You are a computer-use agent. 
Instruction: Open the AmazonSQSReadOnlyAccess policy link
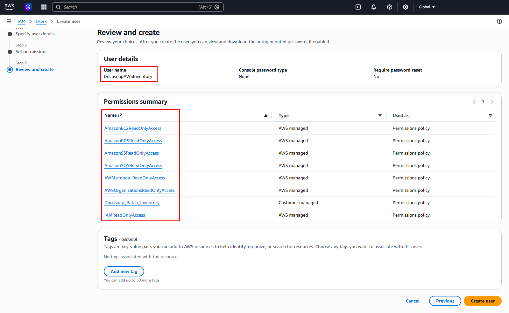click(x=133, y=165)
